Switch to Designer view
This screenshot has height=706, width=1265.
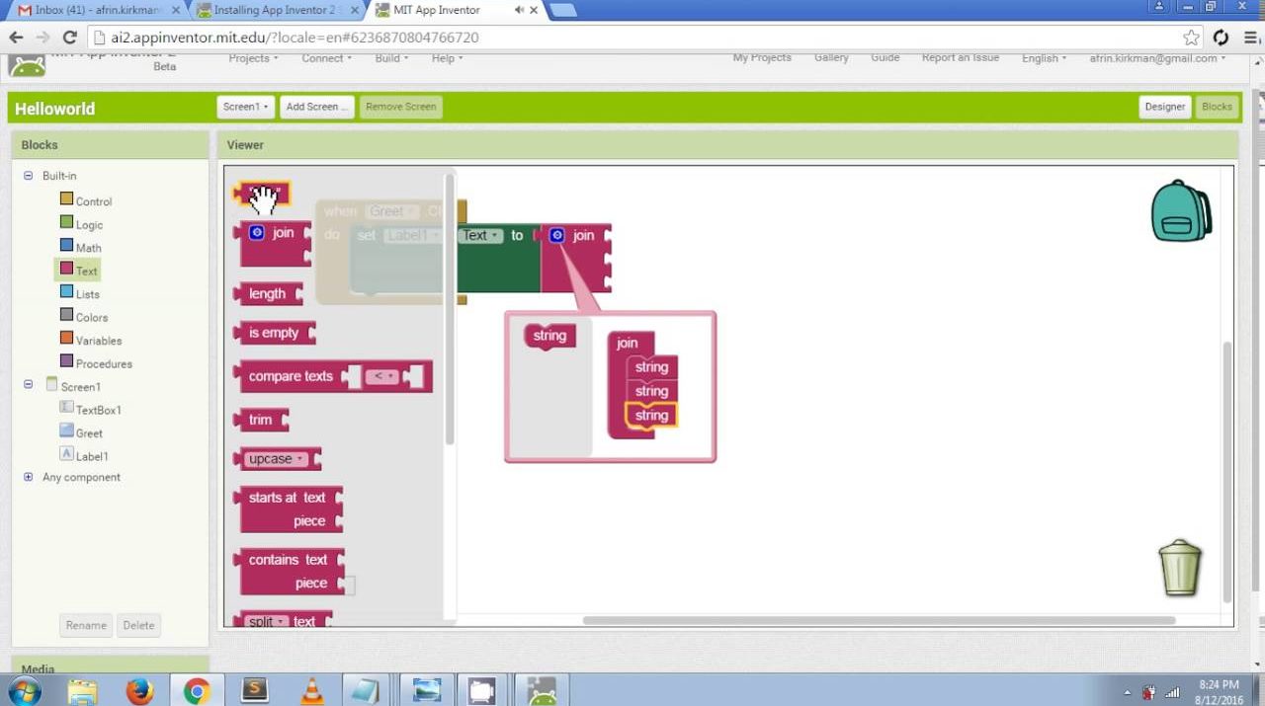pos(1164,107)
